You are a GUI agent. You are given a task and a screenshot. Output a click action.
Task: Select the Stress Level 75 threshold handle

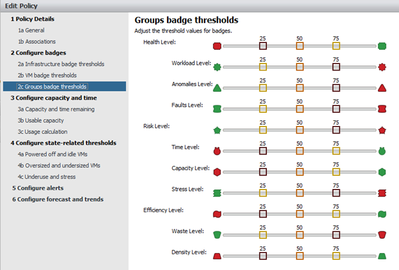(x=337, y=193)
